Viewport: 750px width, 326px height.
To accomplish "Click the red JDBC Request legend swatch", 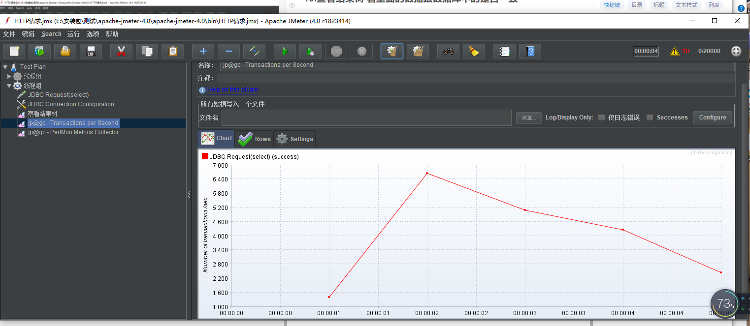I will pos(205,156).
